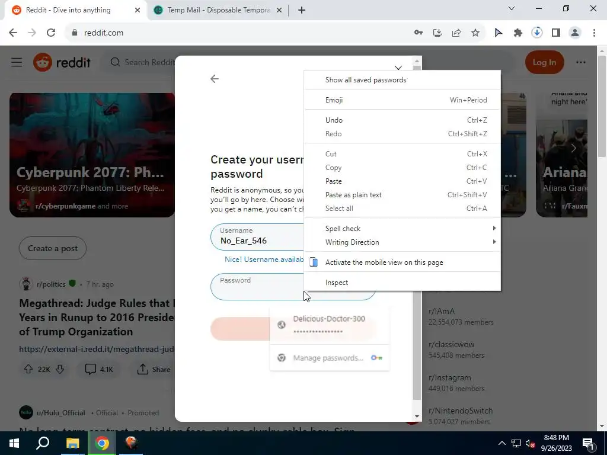
Task: Click the install app icon in address bar
Action: click(x=437, y=33)
